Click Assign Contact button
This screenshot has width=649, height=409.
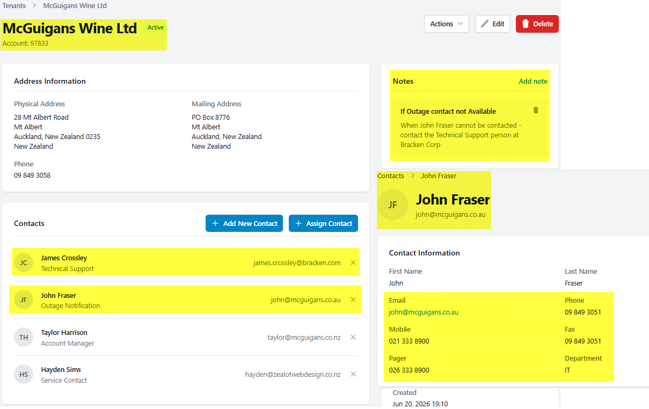tap(323, 223)
